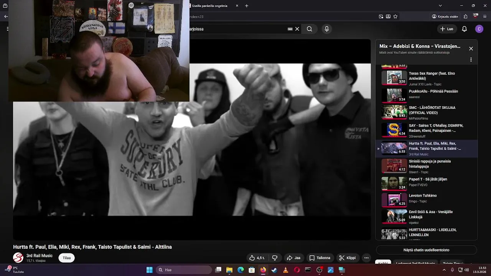Open the terminal icon in taskbar
This screenshot has width=491, height=276.
coord(308,270)
